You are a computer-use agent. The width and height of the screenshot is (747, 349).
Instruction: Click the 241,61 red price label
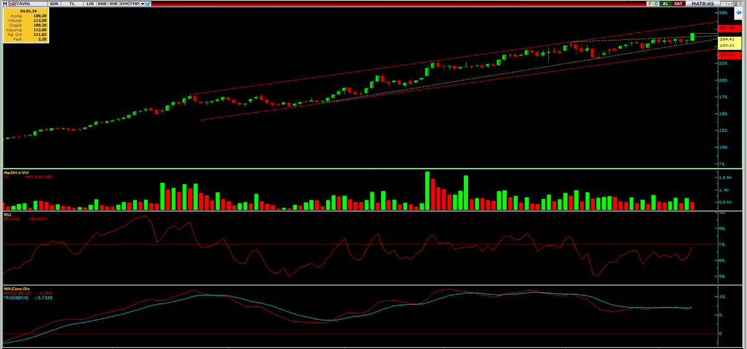(730, 55)
